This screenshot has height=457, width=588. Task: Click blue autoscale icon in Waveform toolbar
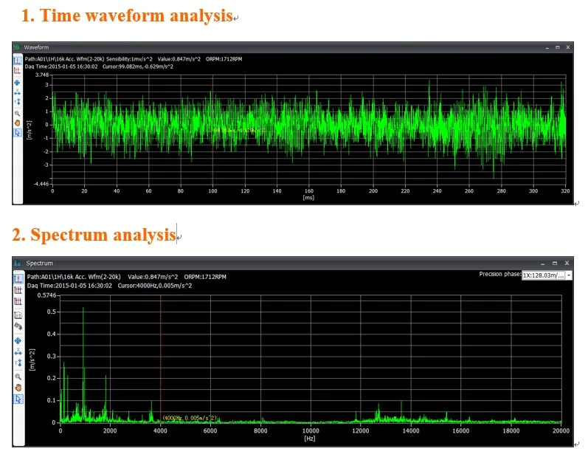[18, 83]
